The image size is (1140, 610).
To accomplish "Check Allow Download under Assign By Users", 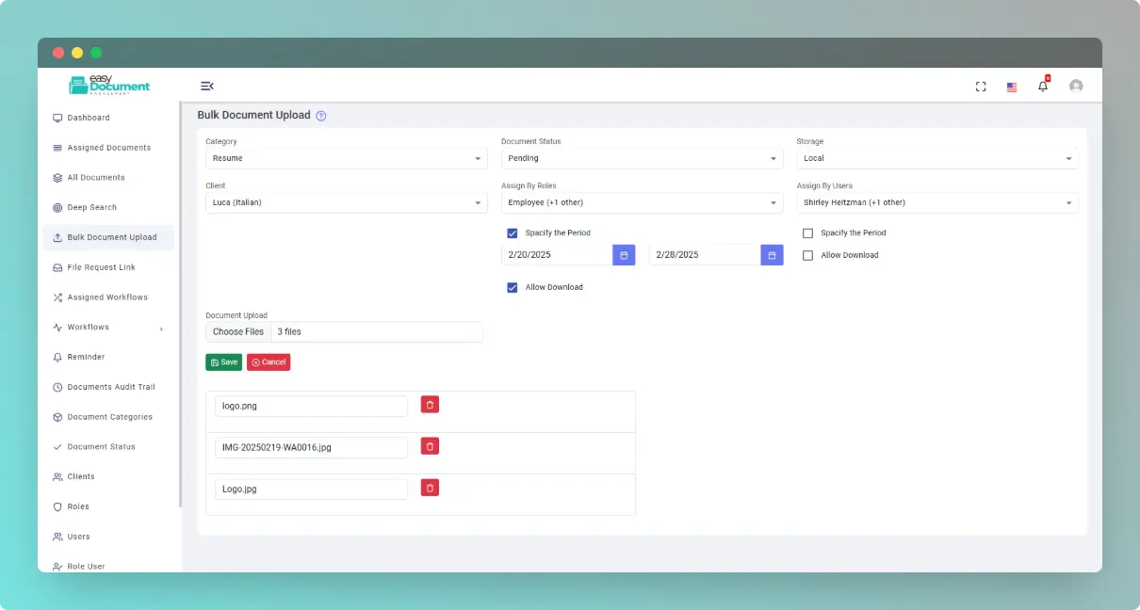I will click(x=807, y=255).
